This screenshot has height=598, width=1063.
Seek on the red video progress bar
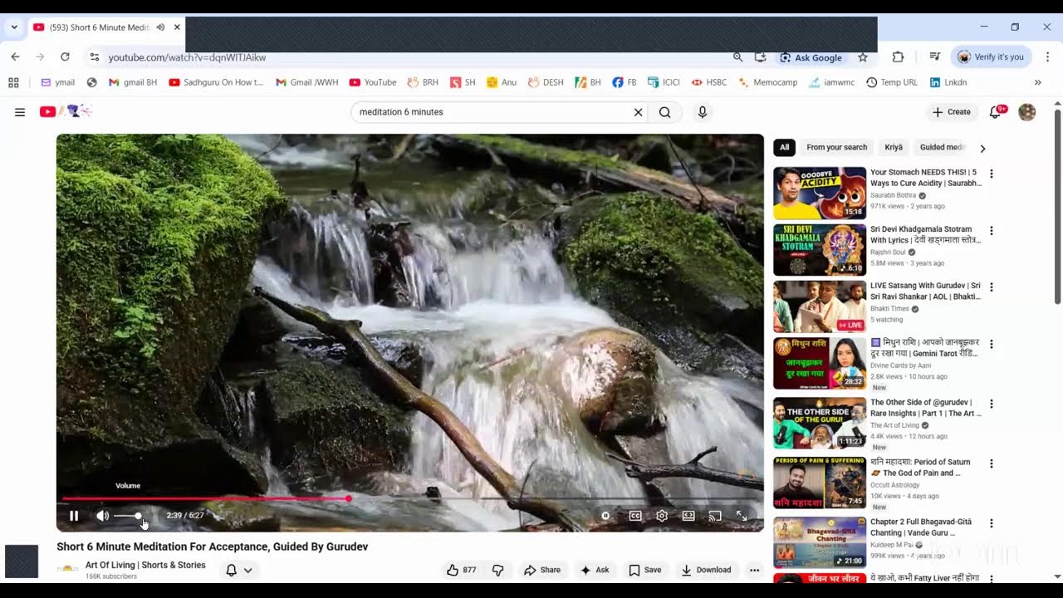point(410,498)
